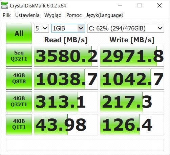This screenshot has height=155, width=170.
Task: Click the 4KiB Q32T1 write value 217.3
Action: [x=132, y=102]
